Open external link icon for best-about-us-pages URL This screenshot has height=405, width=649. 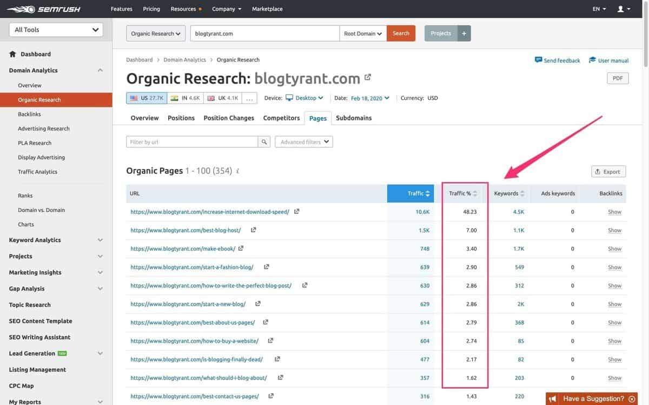[266, 322]
